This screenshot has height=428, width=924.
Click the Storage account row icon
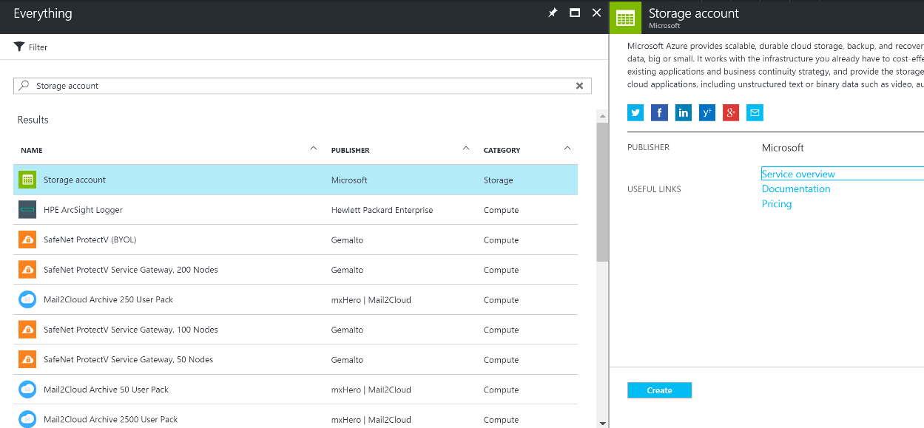tap(27, 180)
